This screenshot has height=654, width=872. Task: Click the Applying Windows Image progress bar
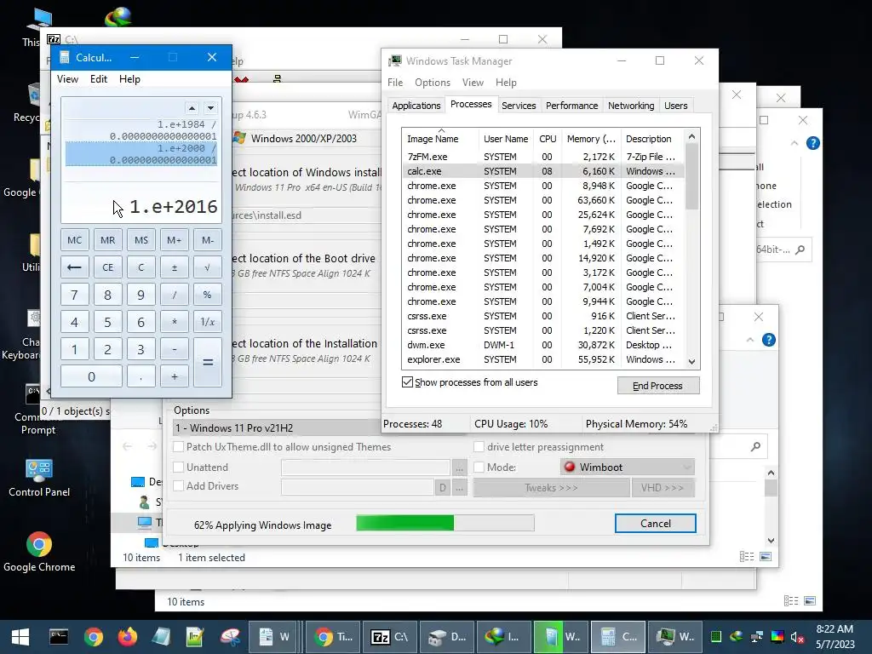click(445, 523)
